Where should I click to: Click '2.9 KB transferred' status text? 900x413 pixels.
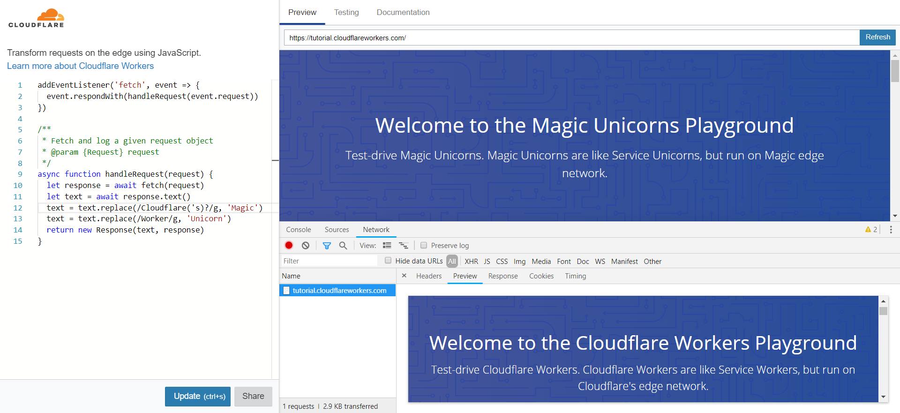[350, 406]
